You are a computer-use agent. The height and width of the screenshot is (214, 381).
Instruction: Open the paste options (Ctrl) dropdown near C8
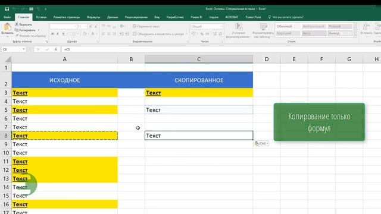261,143
